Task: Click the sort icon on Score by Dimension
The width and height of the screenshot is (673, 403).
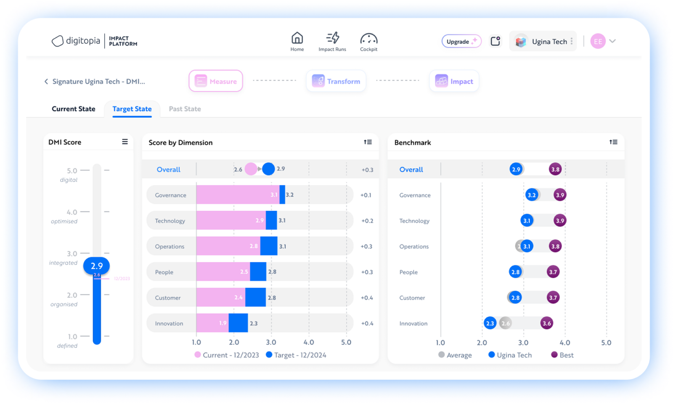Action: coord(368,142)
